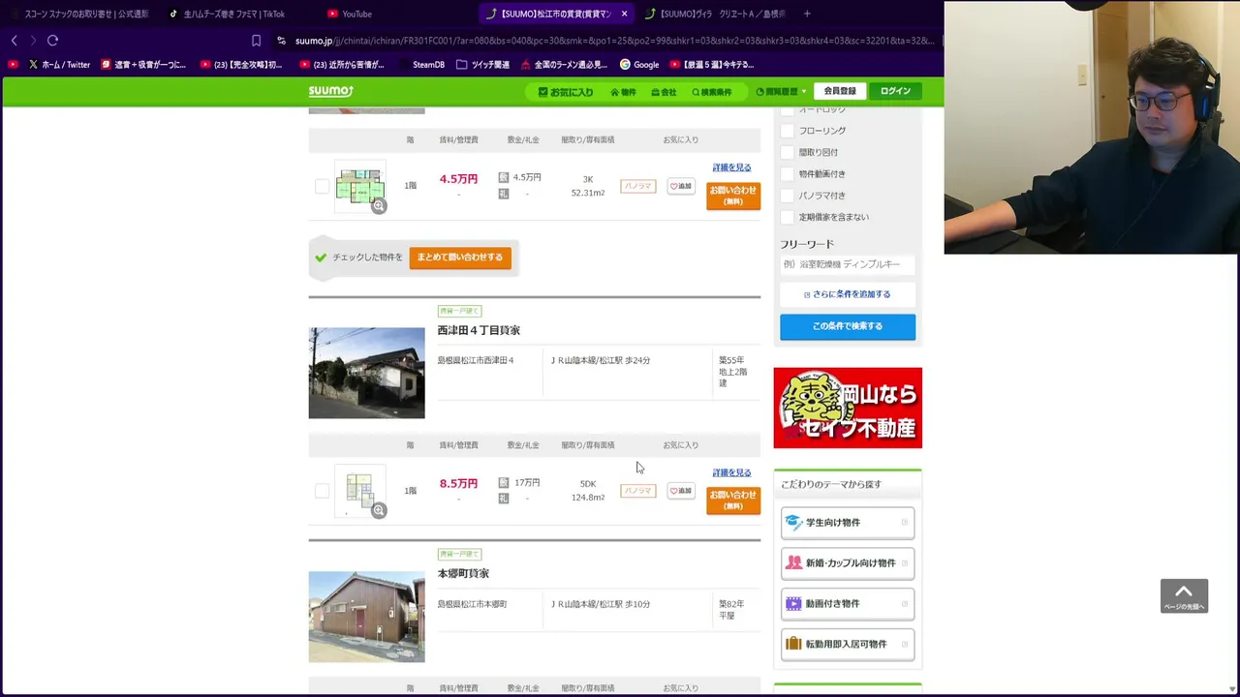Open the first YouTube bookmark icon
1240x697 pixels.
[14, 65]
